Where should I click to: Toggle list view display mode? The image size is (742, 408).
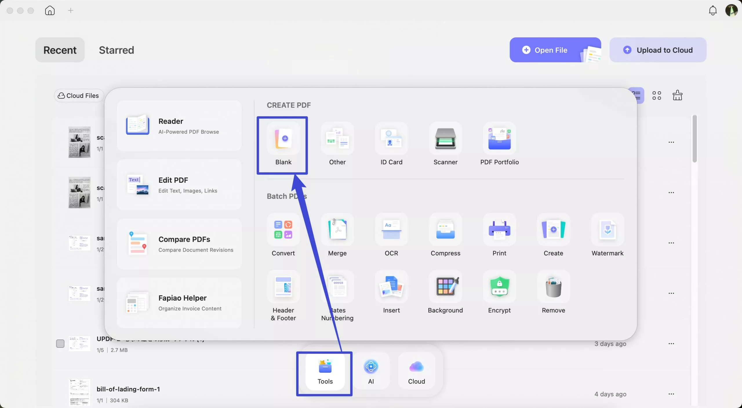point(637,95)
